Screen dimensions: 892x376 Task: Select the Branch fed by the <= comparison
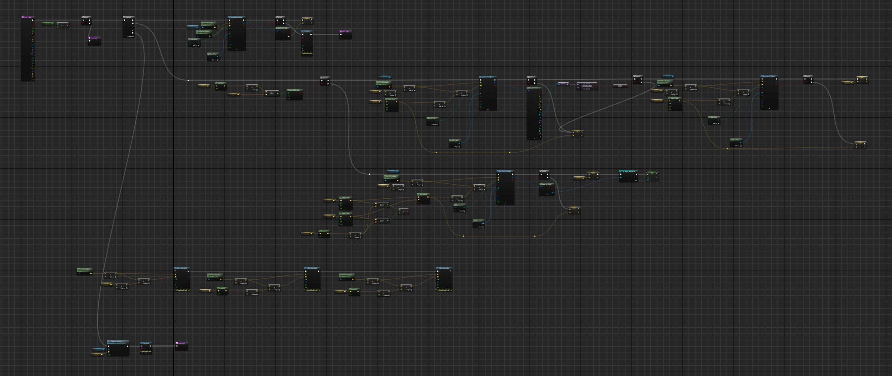coord(86,20)
